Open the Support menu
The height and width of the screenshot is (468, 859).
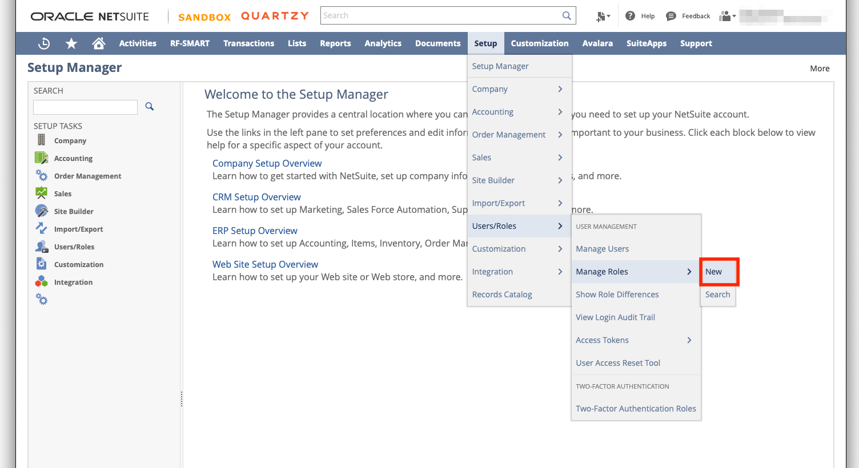(x=696, y=43)
